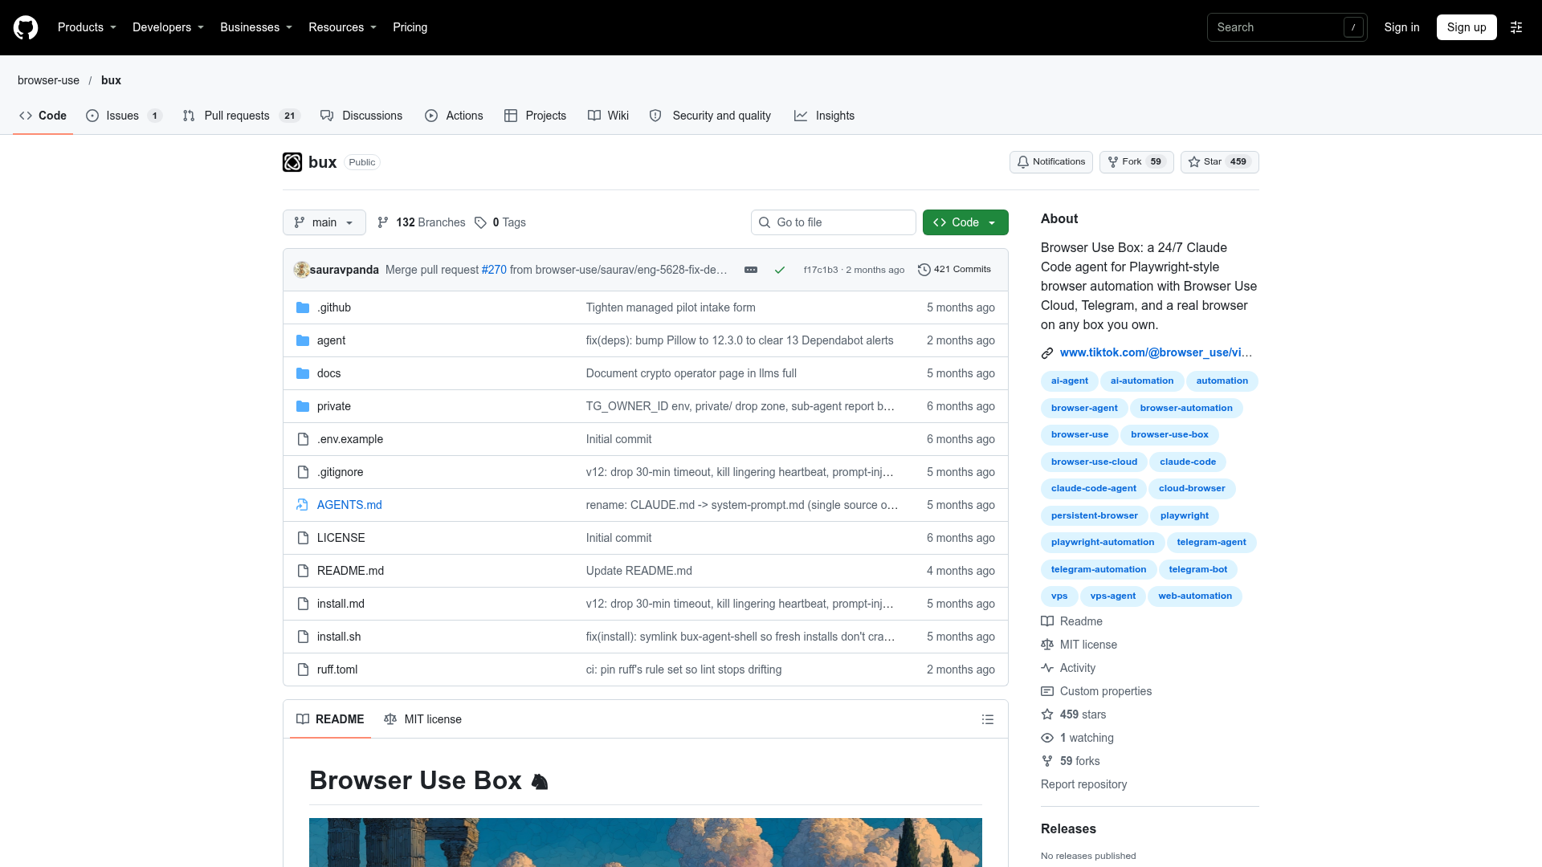Image resolution: width=1542 pixels, height=867 pixels.
Task: Click the Sign up button
Action: [1467, 27]
